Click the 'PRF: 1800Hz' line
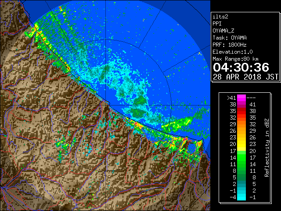 click(x=230, y=45)
